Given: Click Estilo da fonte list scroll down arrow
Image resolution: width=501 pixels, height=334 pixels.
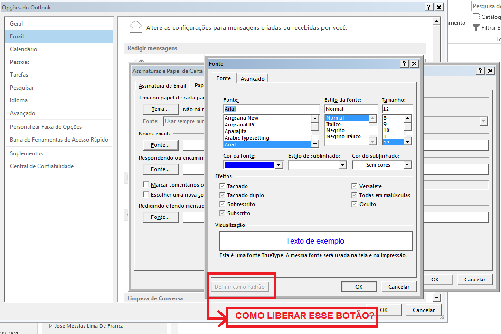Looking at the screenshot, I should [x=373, y=141].
